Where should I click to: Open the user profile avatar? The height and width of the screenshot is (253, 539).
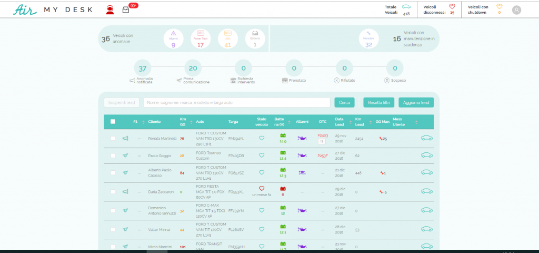coord(516,10)
